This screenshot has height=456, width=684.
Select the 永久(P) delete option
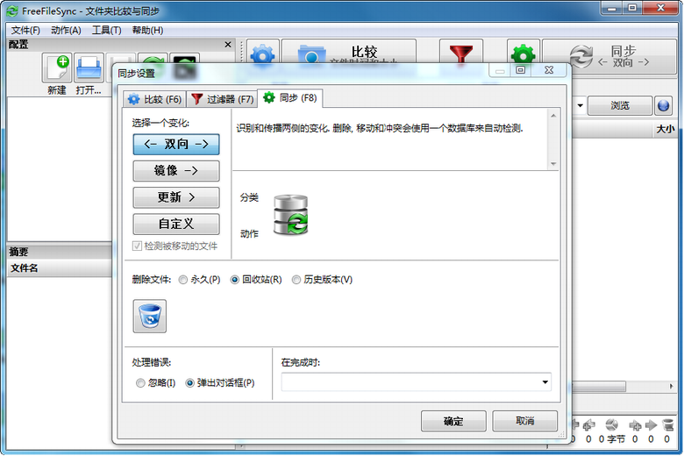pyautogui.click(x=199, y=280)
